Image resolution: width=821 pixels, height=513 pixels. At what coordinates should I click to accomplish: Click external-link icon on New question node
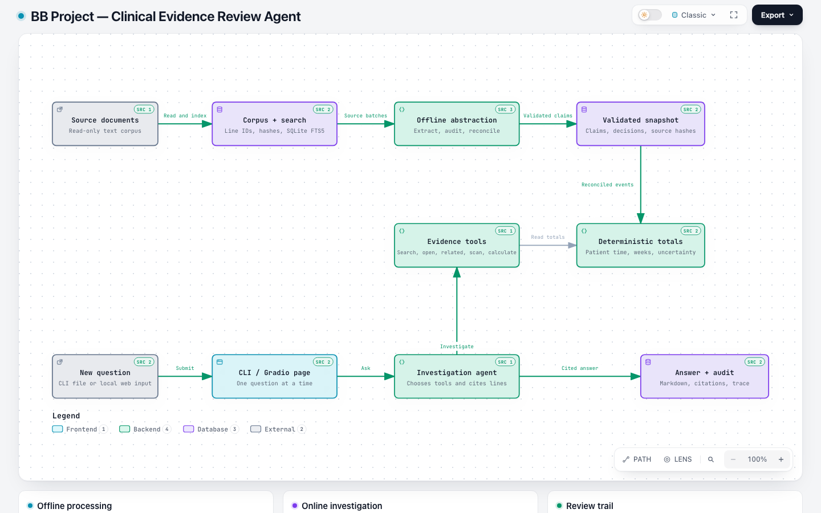point(59,362)
